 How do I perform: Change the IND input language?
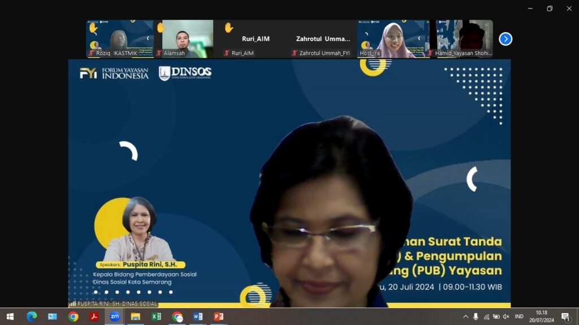coord(519,317)
